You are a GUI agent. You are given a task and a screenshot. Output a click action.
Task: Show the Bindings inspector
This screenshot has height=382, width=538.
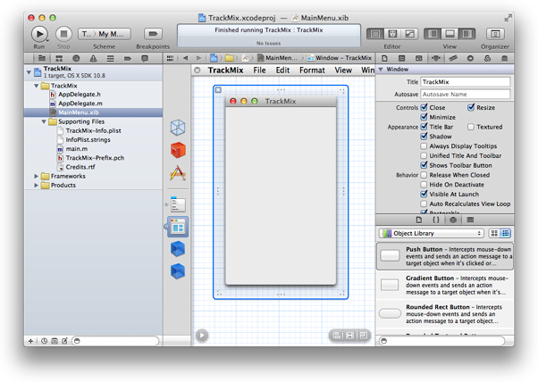point(487,58)
